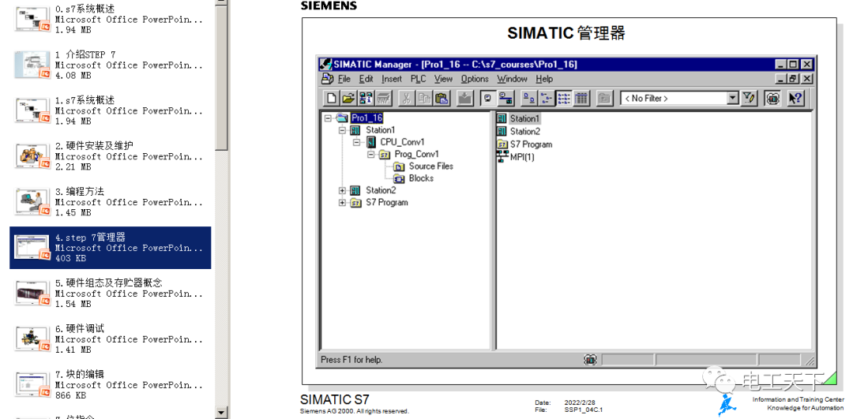Open the Options menu
Viewport: 853px width, 419px height.
tap(475, 79)
